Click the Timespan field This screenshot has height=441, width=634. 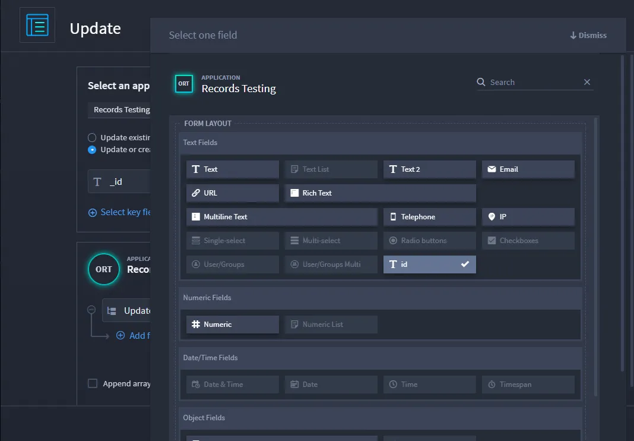point(528,385)
